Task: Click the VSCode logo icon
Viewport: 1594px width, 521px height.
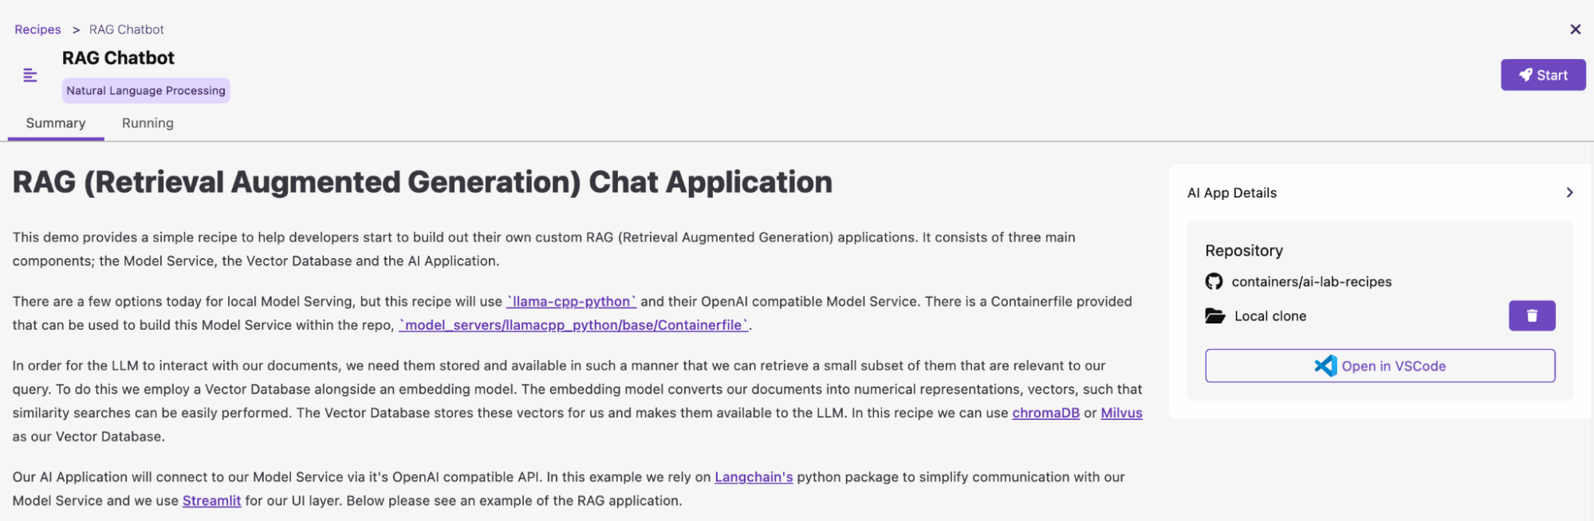Action: [1325, 366]
